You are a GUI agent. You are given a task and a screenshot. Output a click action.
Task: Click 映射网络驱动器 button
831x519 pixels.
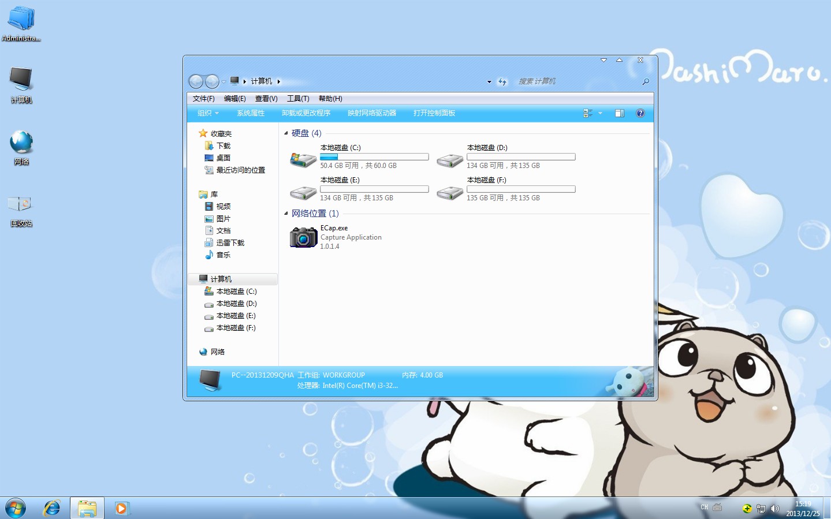[x=372, y=113]
